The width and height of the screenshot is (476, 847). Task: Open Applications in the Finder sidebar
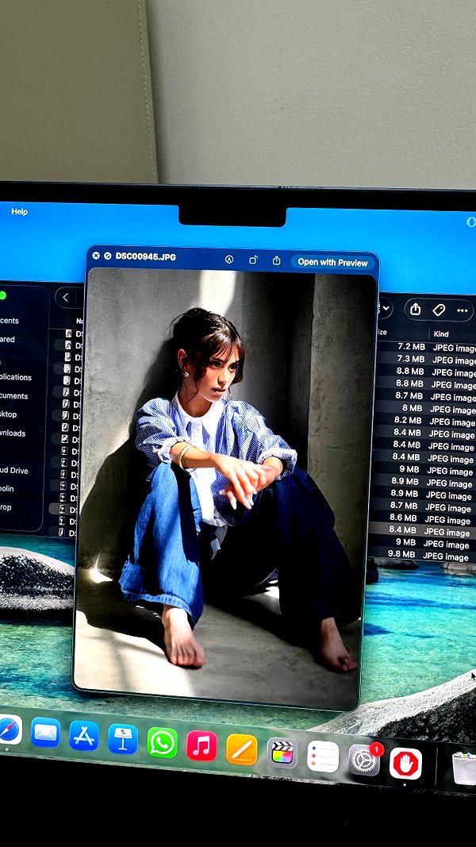[16, 377]
